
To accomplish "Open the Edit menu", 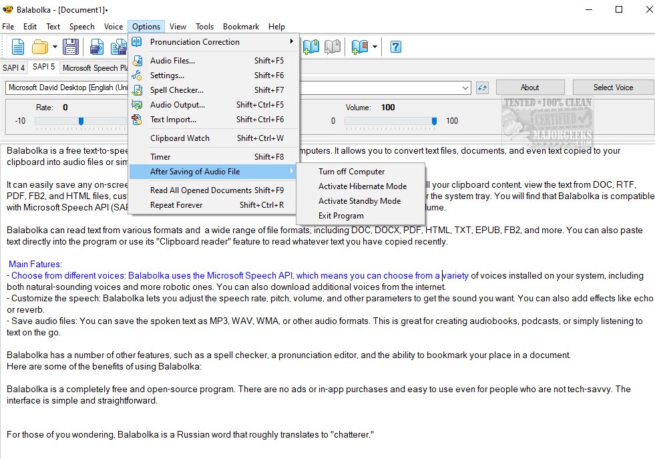I will click(x=29, y=27).
